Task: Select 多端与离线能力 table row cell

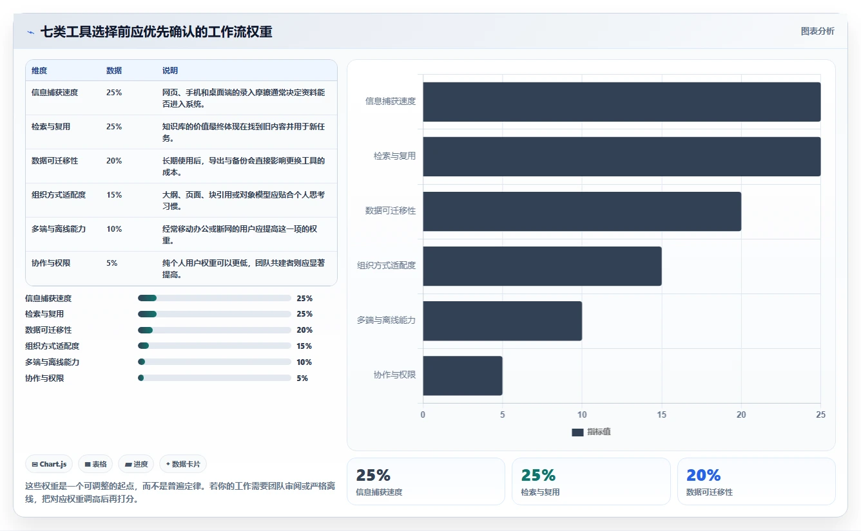Action: coord(59,229)
